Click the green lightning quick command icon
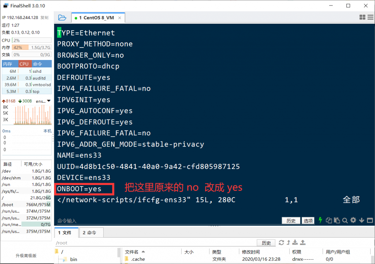Screen dimensions: 375x264 pos(320,220)
